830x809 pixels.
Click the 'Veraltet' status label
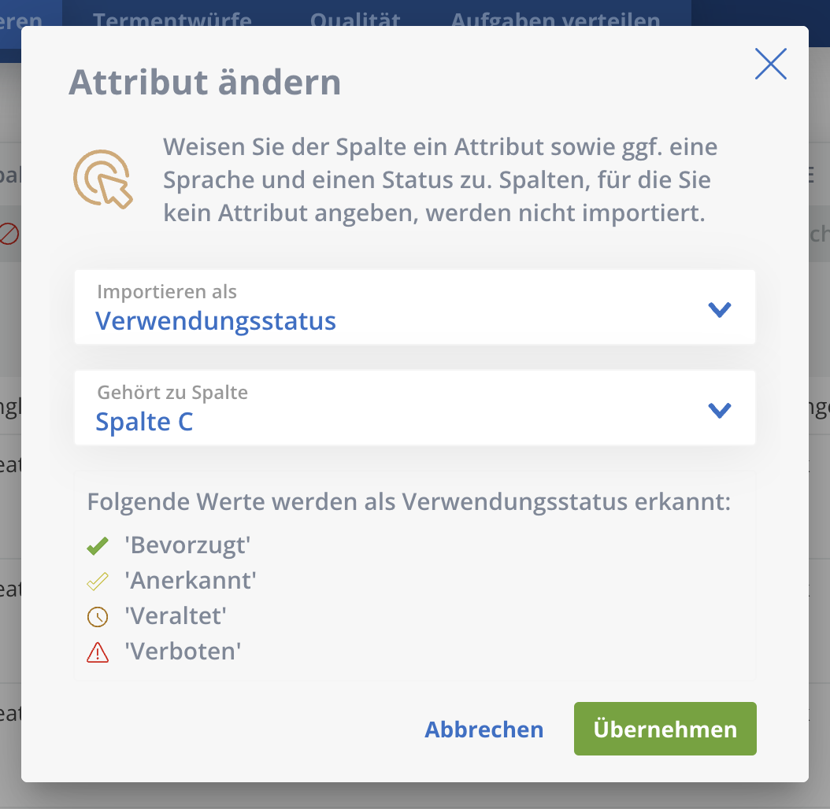176,616
